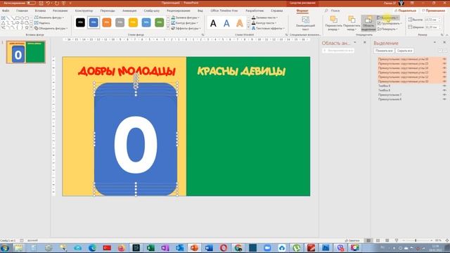Click the Redo arrow icon
Image resolution: width=450 pixels, height=253 pixels.
pyautogui.click(x=56, y=3)
